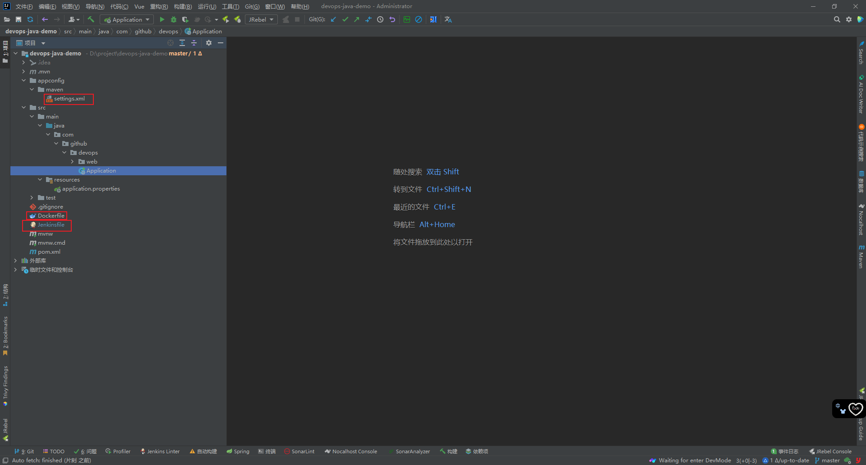
Task: Expand the web package
Action: point(72,162)
